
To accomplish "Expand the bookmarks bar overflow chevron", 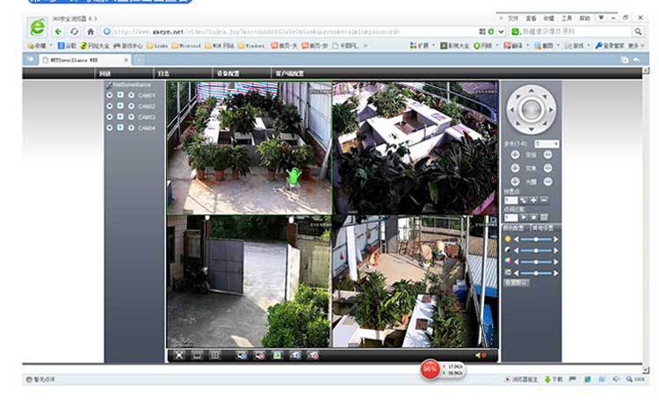I will click(x=366, y=46).
